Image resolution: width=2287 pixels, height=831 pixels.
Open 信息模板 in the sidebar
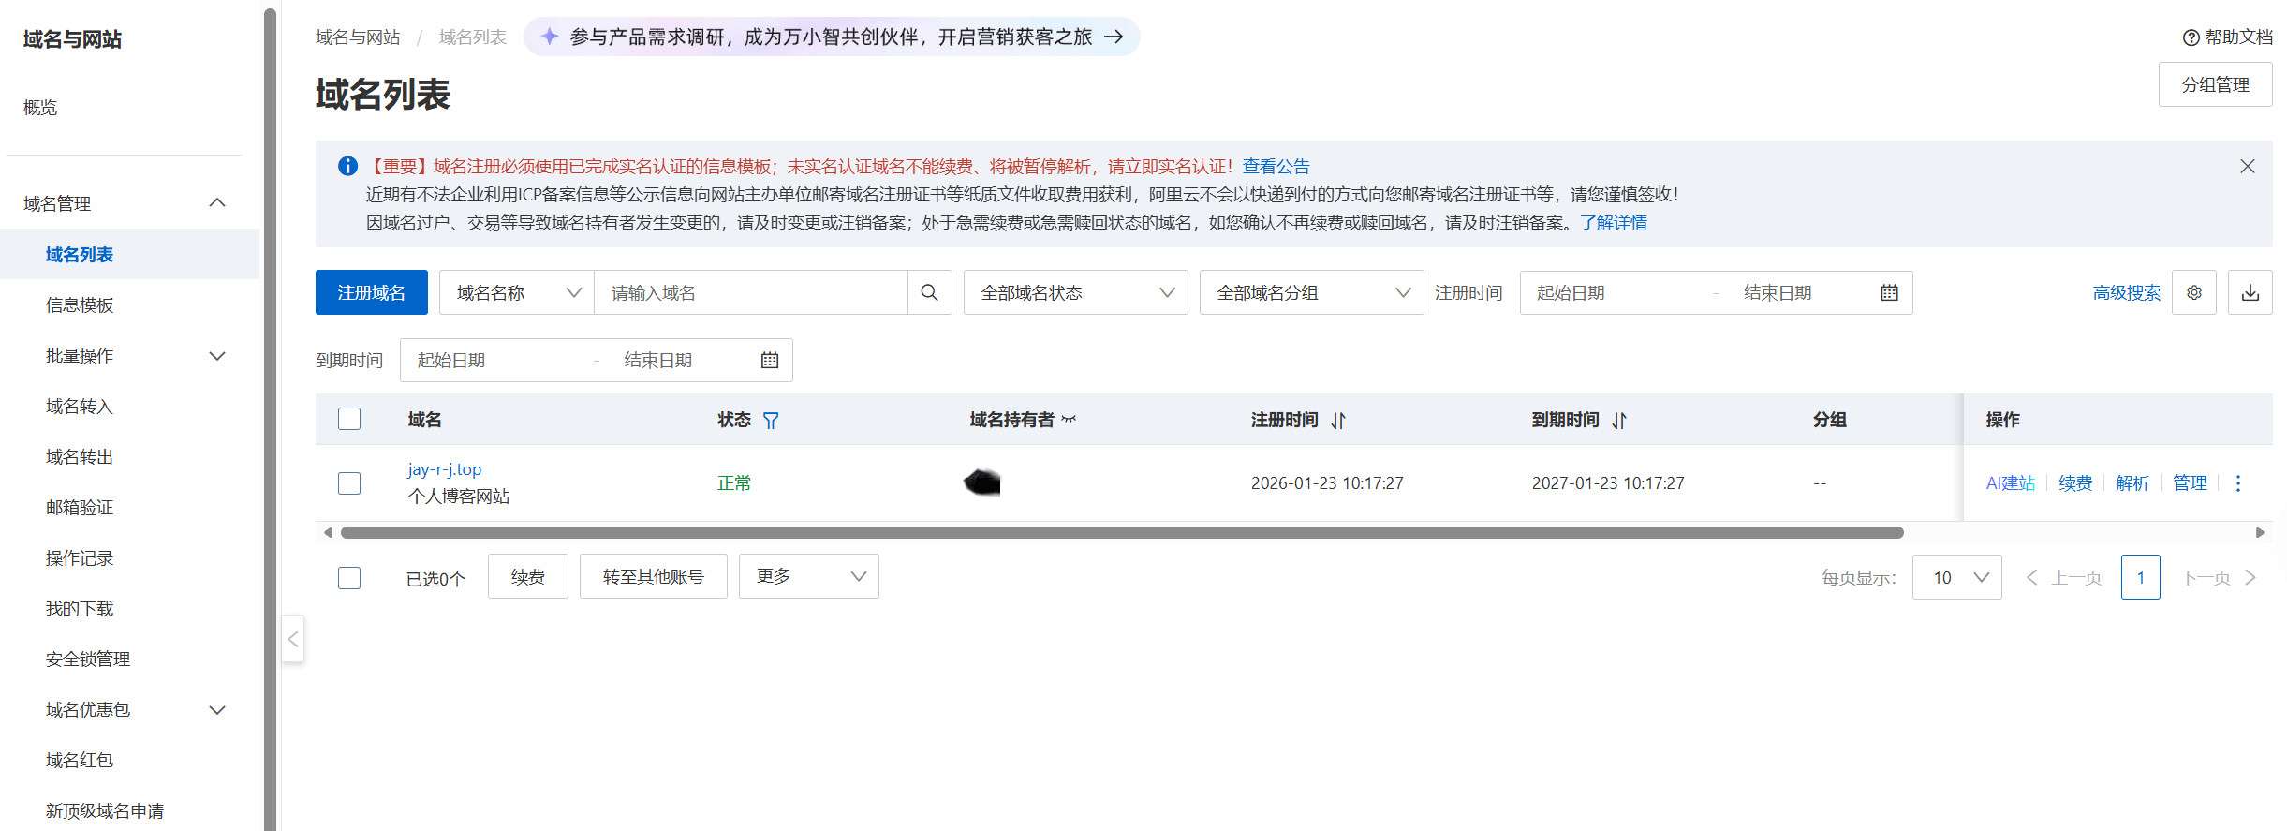pos(80,305)
